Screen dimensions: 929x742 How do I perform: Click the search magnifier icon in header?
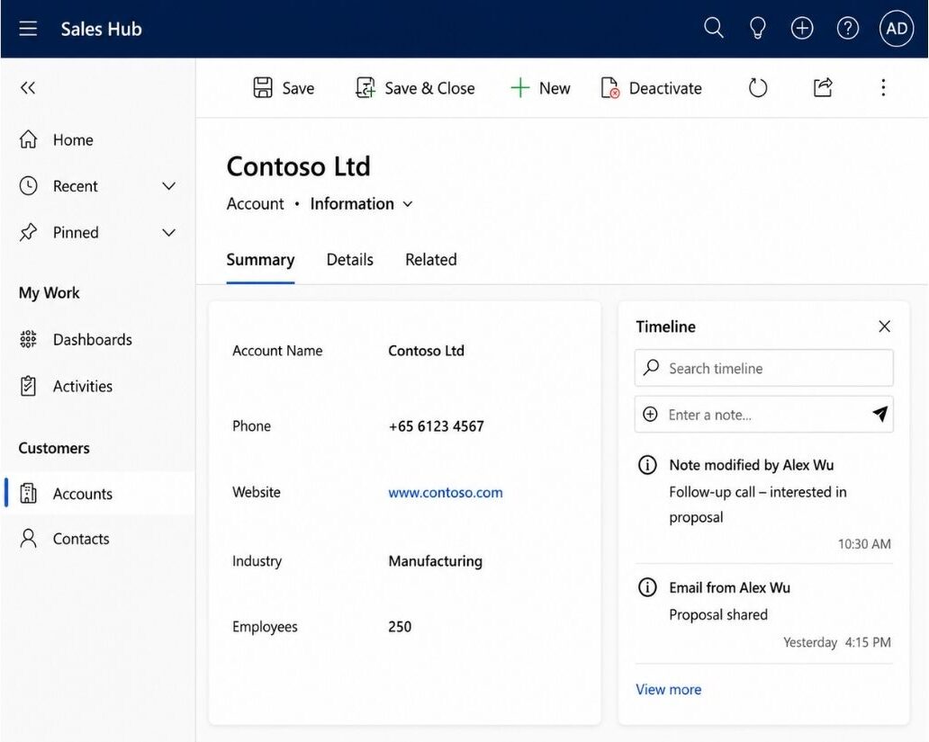tap(713, 28)
